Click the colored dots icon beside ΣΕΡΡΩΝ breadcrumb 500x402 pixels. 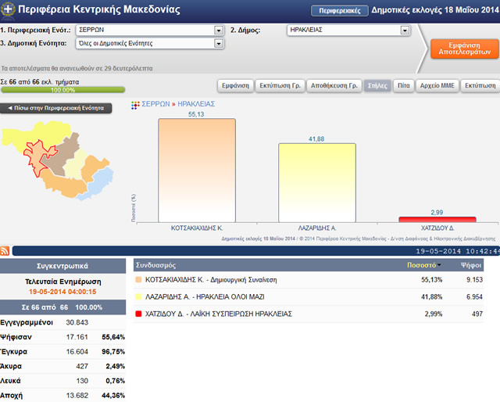click(x=135, y=103)
